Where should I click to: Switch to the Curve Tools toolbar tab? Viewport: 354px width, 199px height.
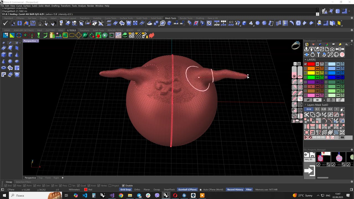point(110,18)
